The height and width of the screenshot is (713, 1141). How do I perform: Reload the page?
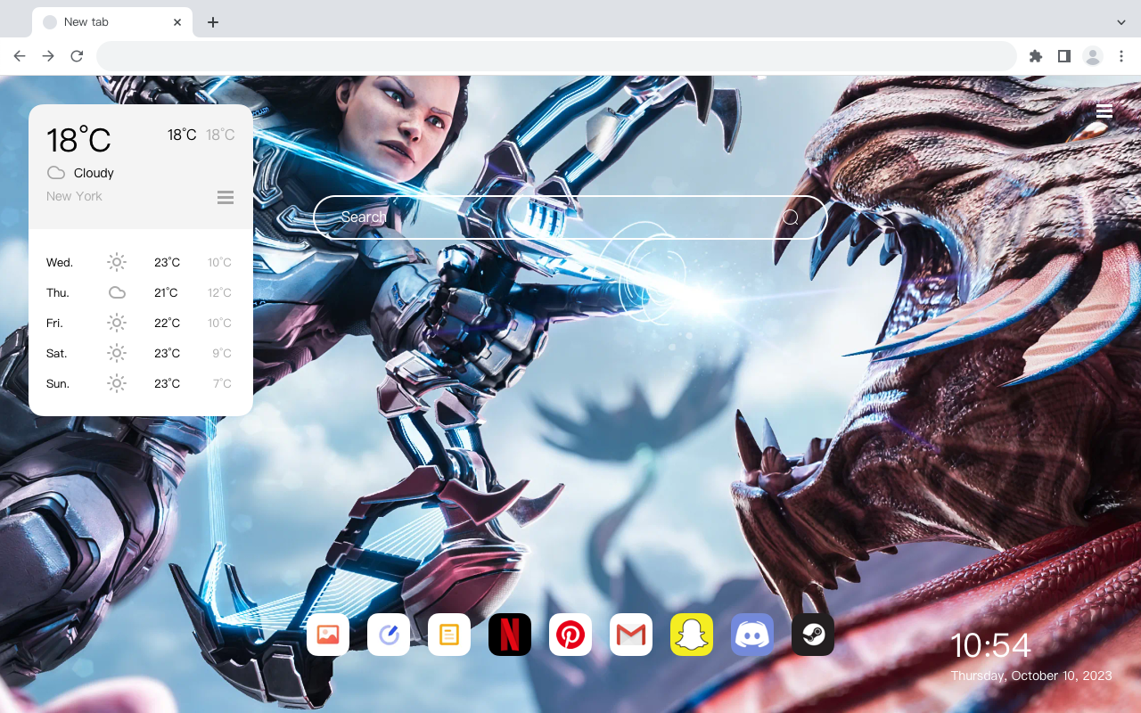pyautogui.click(x=77, y=56)
